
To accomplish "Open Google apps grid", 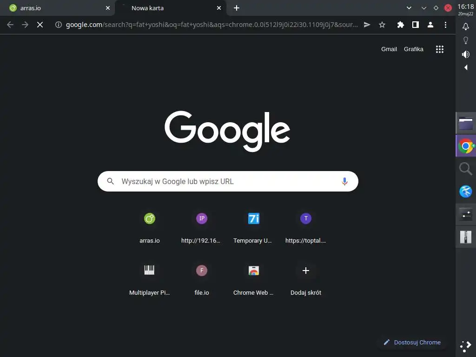I will point(440,49).
